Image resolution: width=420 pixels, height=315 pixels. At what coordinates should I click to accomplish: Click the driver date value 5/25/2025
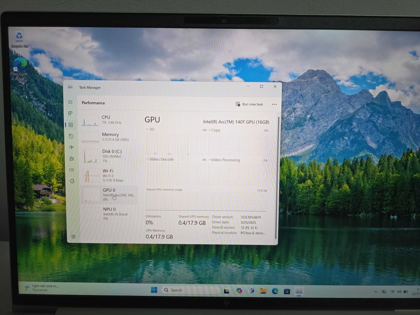(x=248, y=222)
